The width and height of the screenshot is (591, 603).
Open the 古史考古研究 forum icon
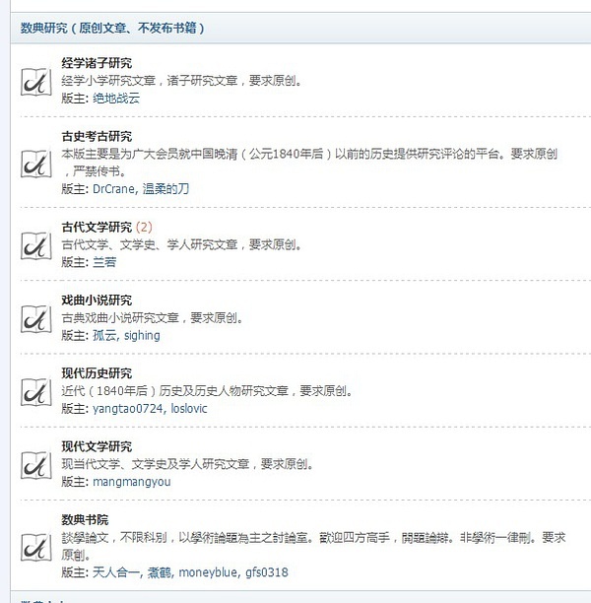coord(36,164)
